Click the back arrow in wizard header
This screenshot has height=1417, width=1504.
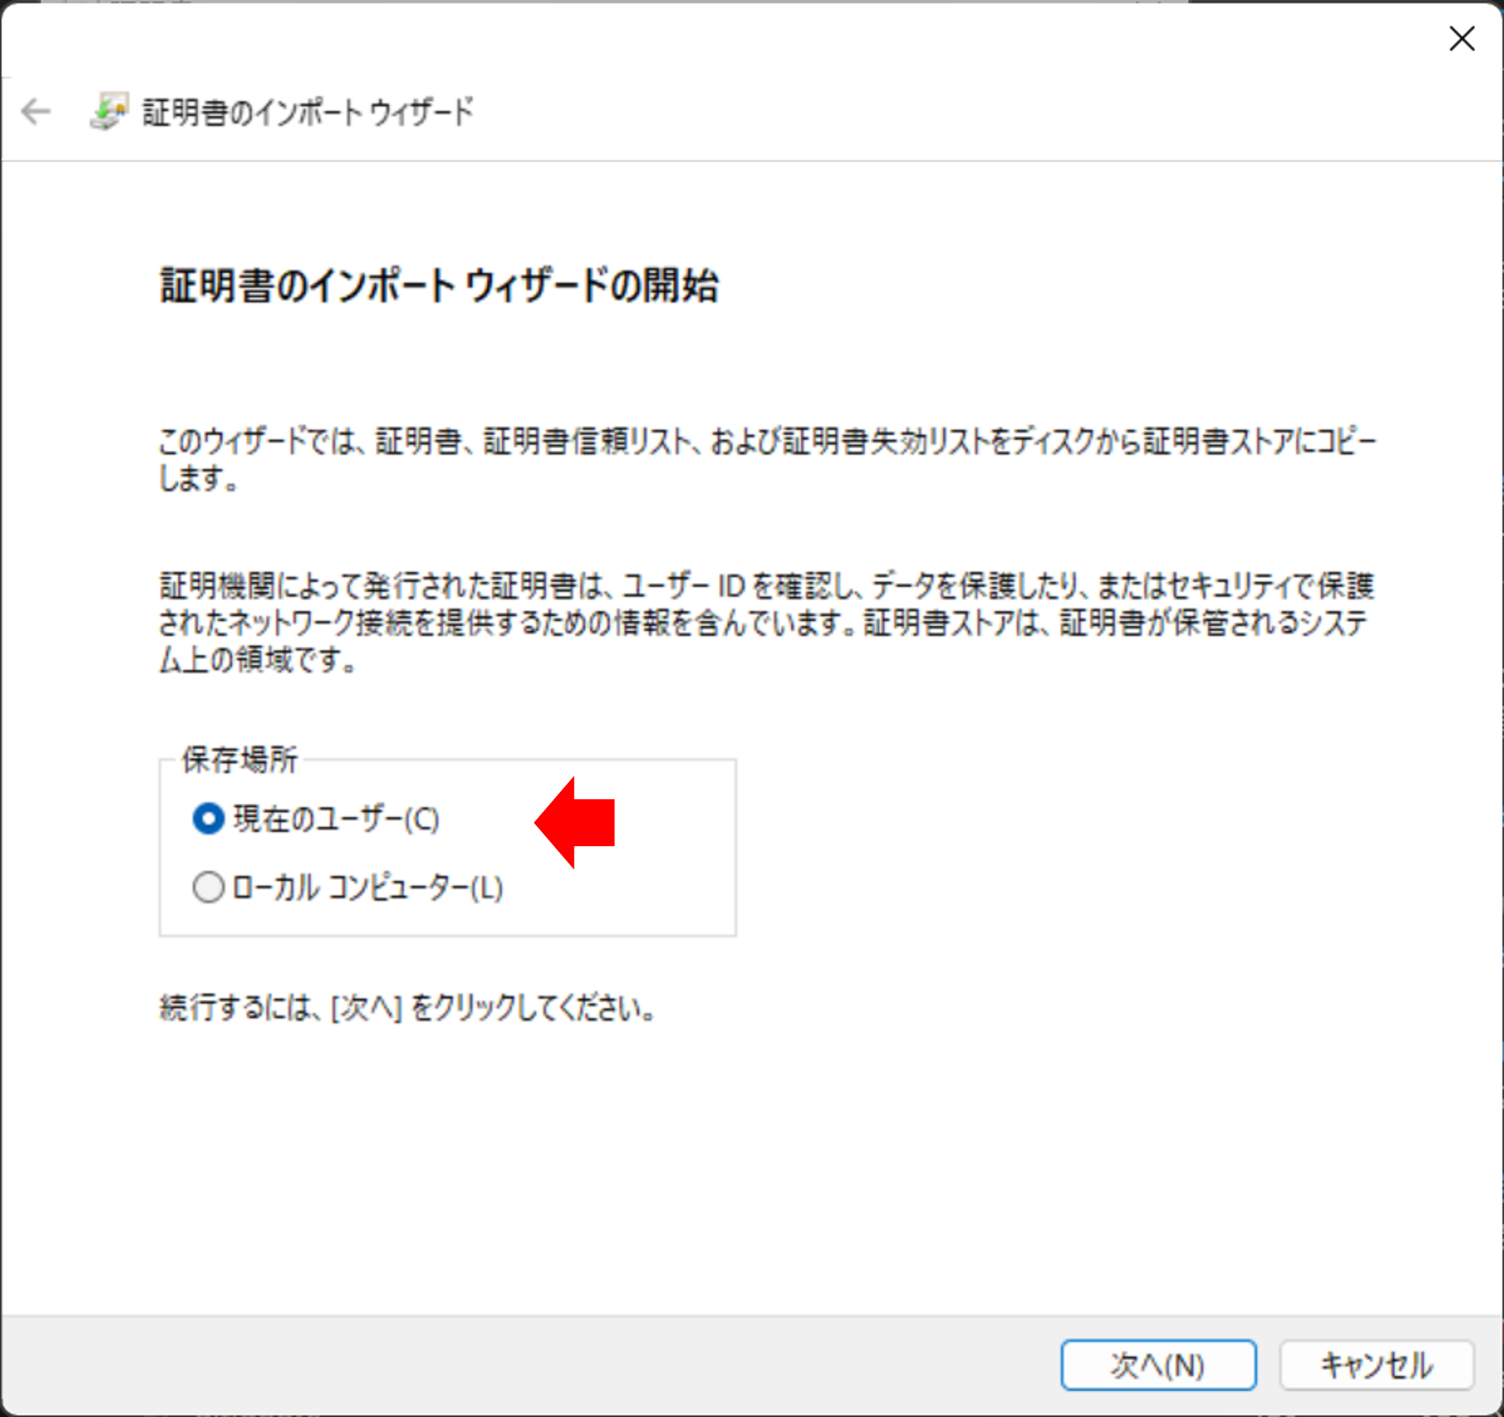36,112
